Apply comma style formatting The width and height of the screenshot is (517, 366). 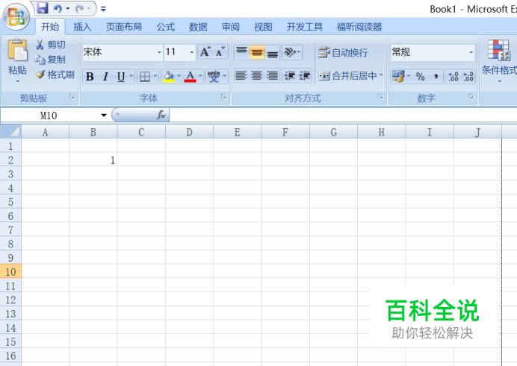[436, 77]
